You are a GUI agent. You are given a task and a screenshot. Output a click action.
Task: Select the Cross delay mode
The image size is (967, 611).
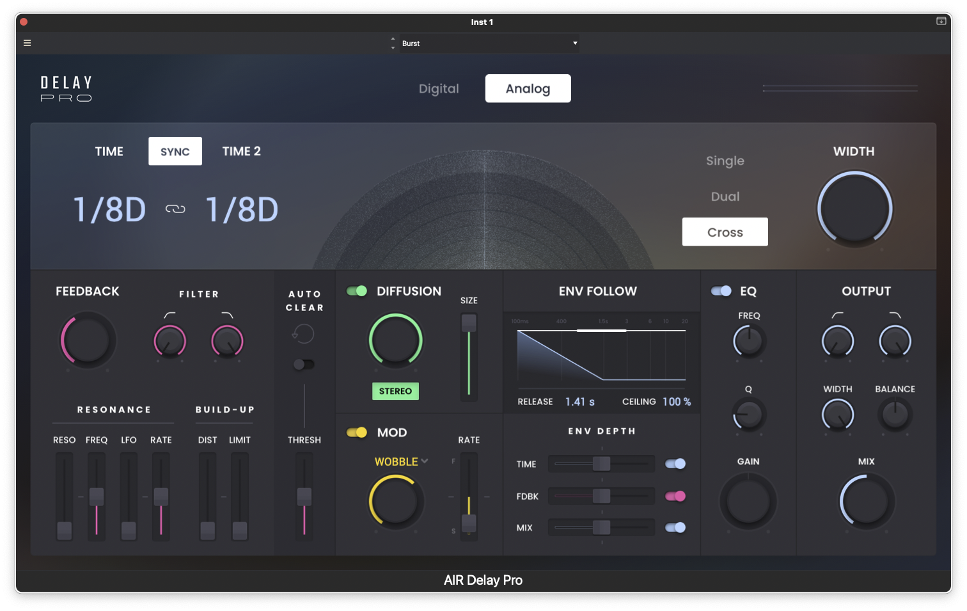pos(725,232)
